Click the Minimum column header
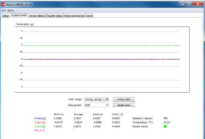 click(x=59, y=114)
